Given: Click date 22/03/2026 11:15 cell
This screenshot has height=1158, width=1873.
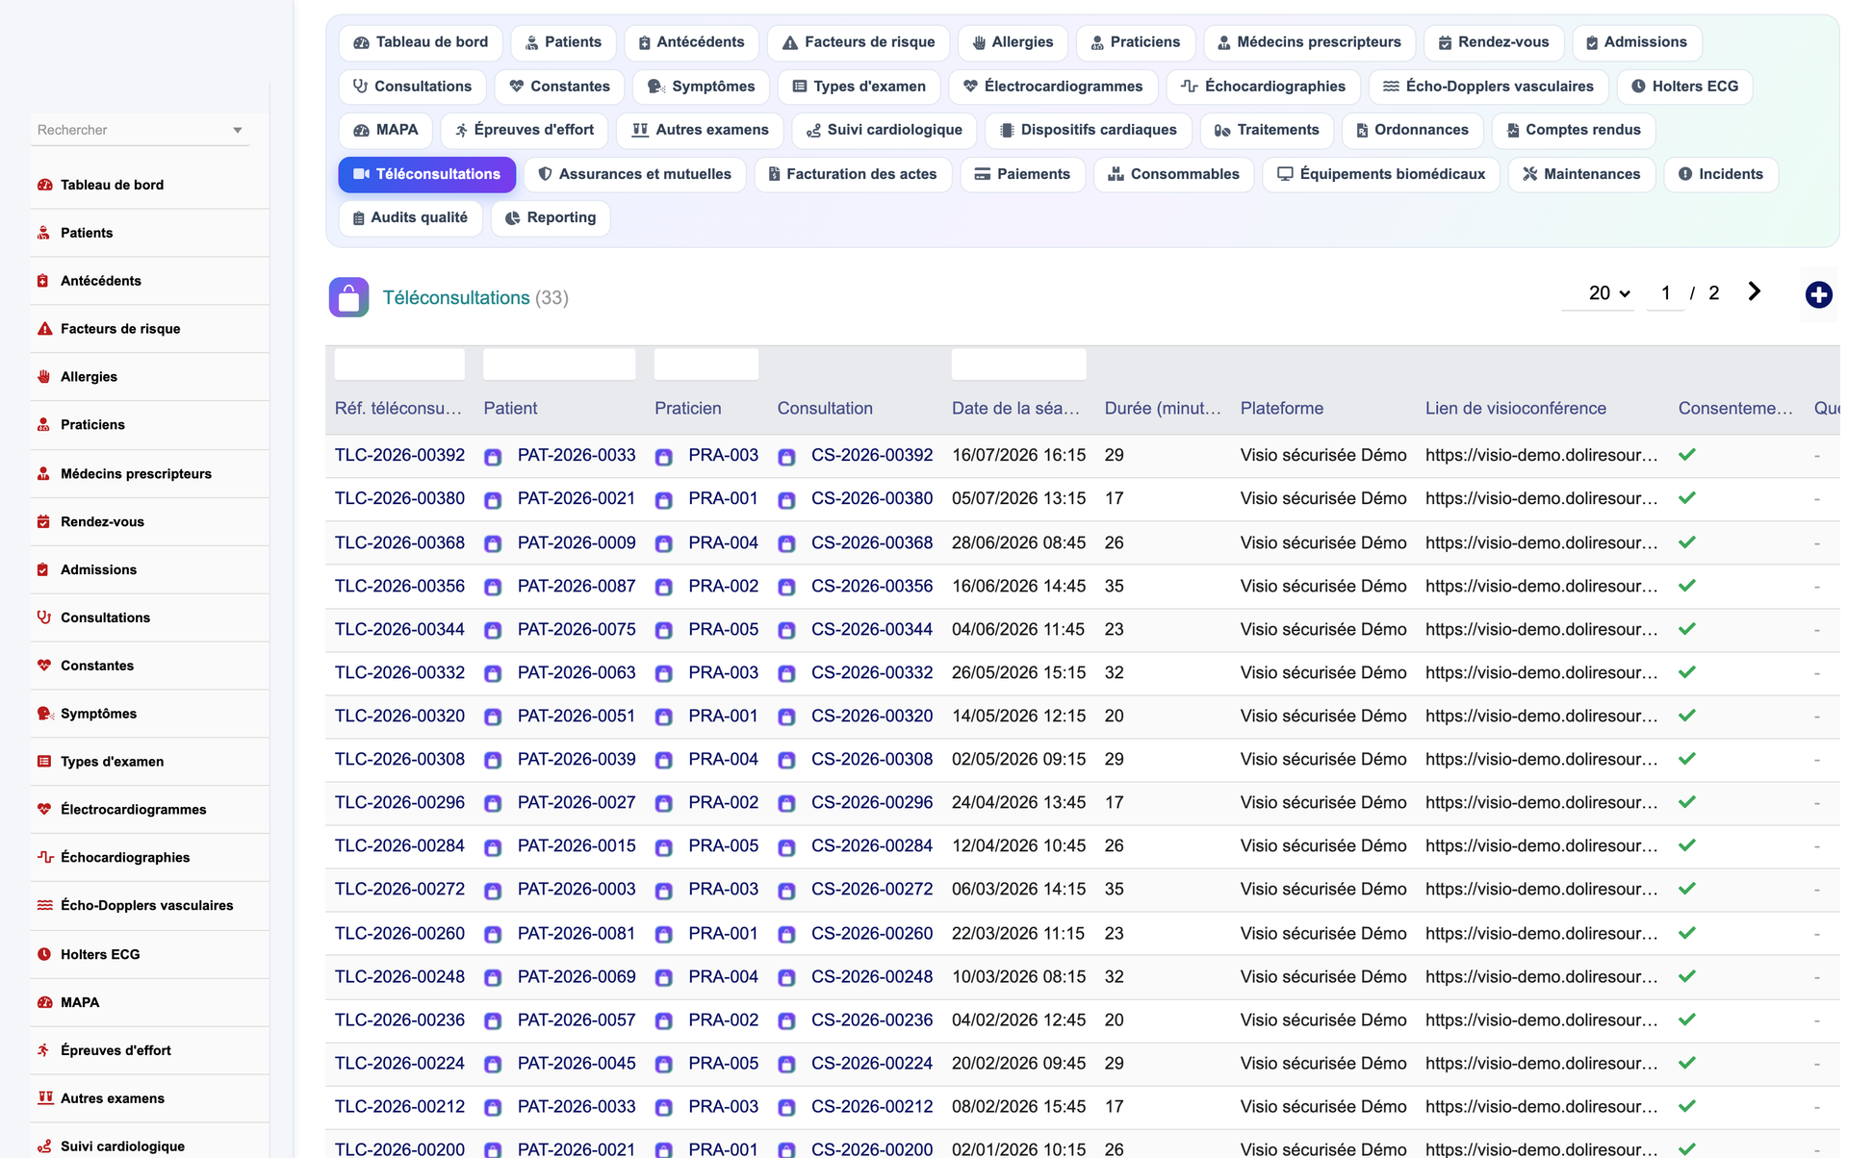Looking at the screenshot, I should coord(1018,933).
